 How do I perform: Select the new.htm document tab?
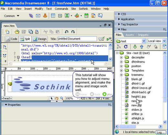point(9,26)
